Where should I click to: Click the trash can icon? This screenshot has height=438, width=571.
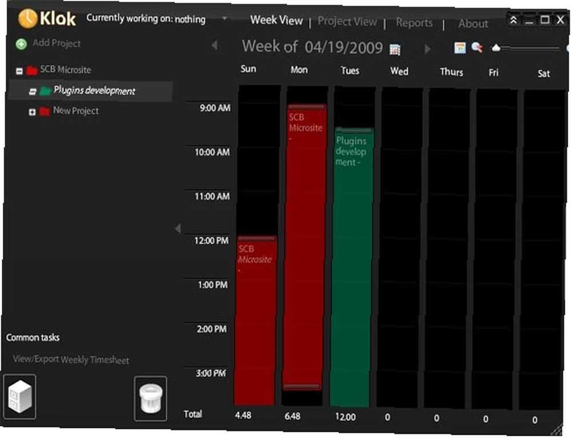pyautogui.click(x=150, y=399)
